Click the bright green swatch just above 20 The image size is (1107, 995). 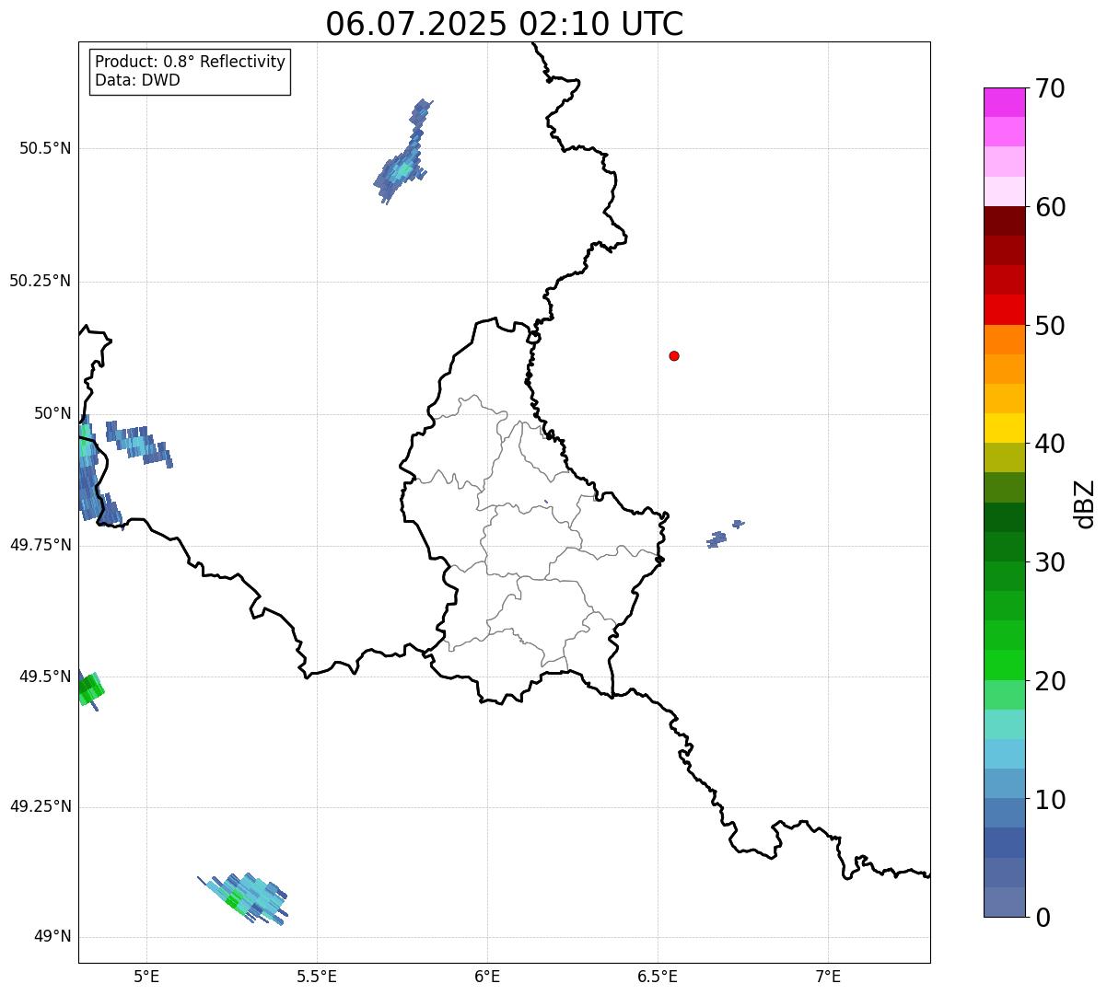point(1005,665)
